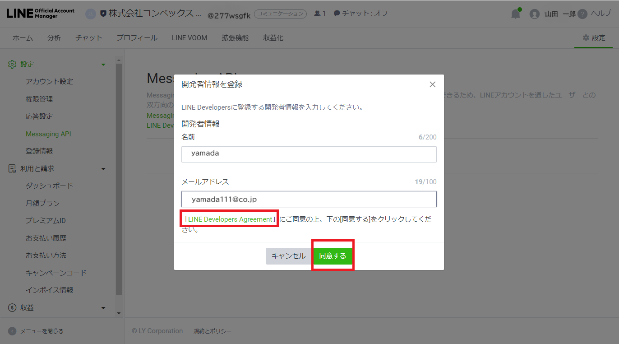Close the 開発者情報を登録 dialog
The height and width of the screenshot is (344, 619).
click(432, 84)
